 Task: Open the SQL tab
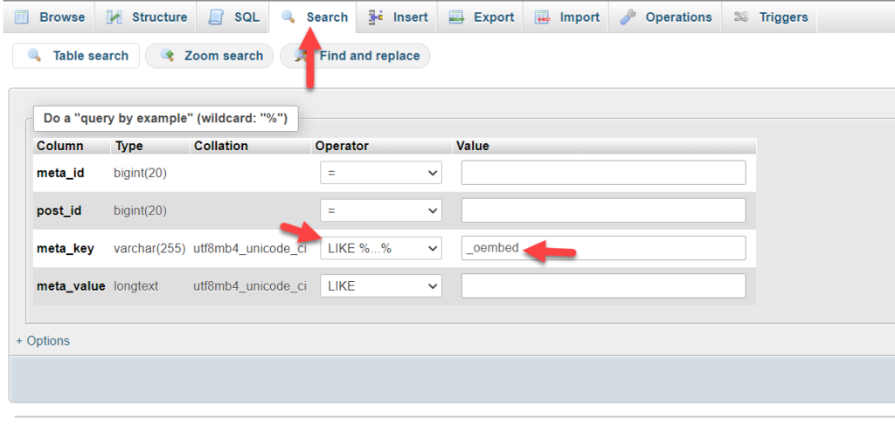pos(232,17)
